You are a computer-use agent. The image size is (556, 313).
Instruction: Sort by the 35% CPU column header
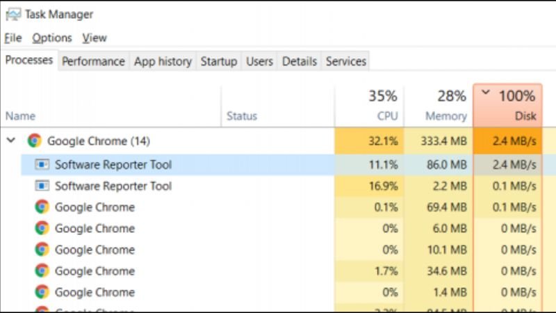[x=369, y=106]
